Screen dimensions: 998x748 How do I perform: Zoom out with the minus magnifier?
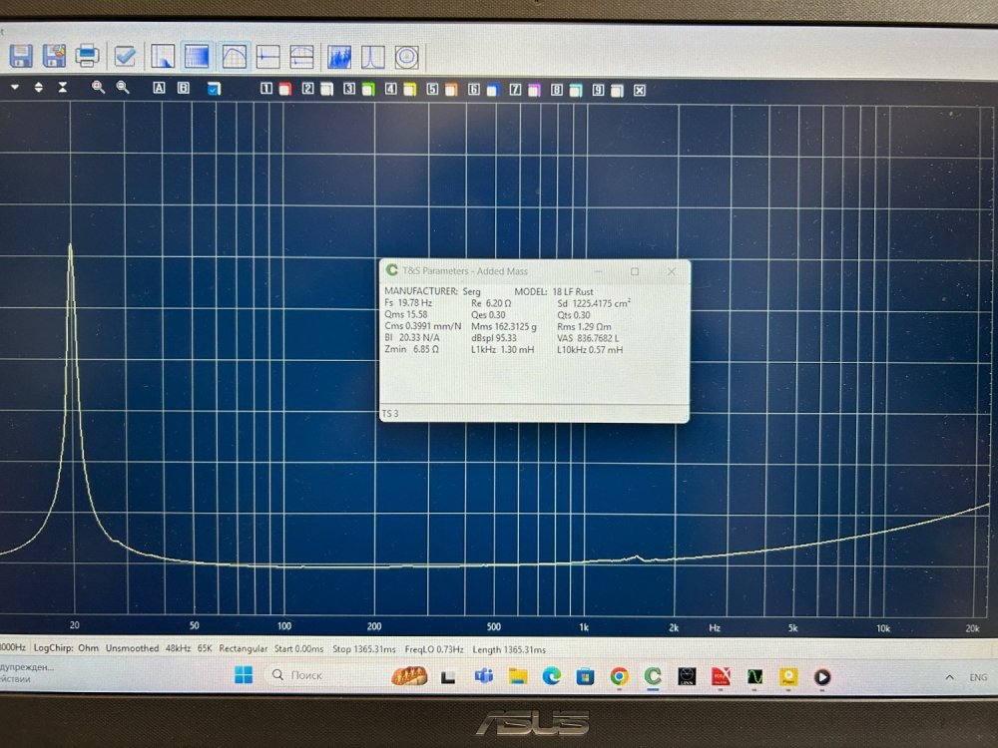(x=123, y=88)
